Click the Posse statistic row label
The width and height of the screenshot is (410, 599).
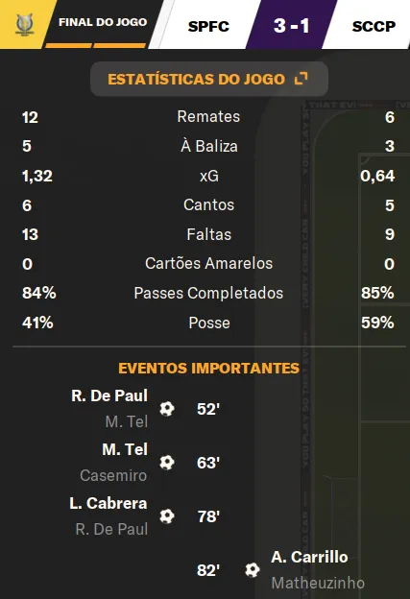point(209,323)
